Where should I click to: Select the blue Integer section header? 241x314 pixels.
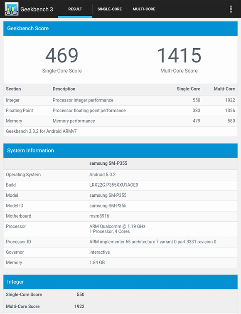120,282
